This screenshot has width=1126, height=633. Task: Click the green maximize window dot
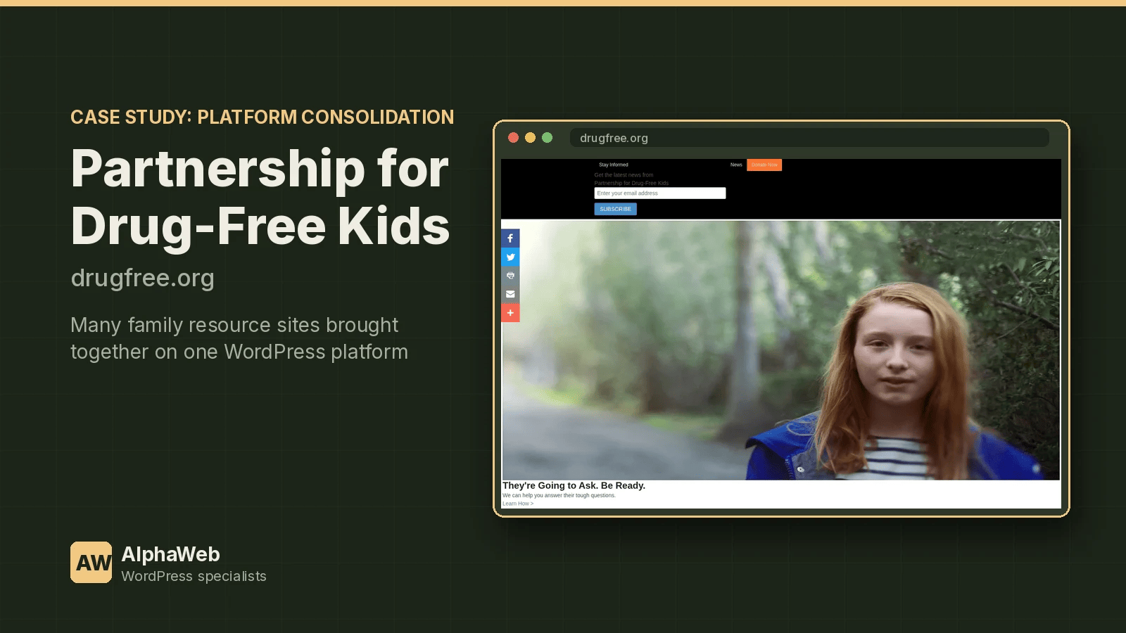point(547,138)
